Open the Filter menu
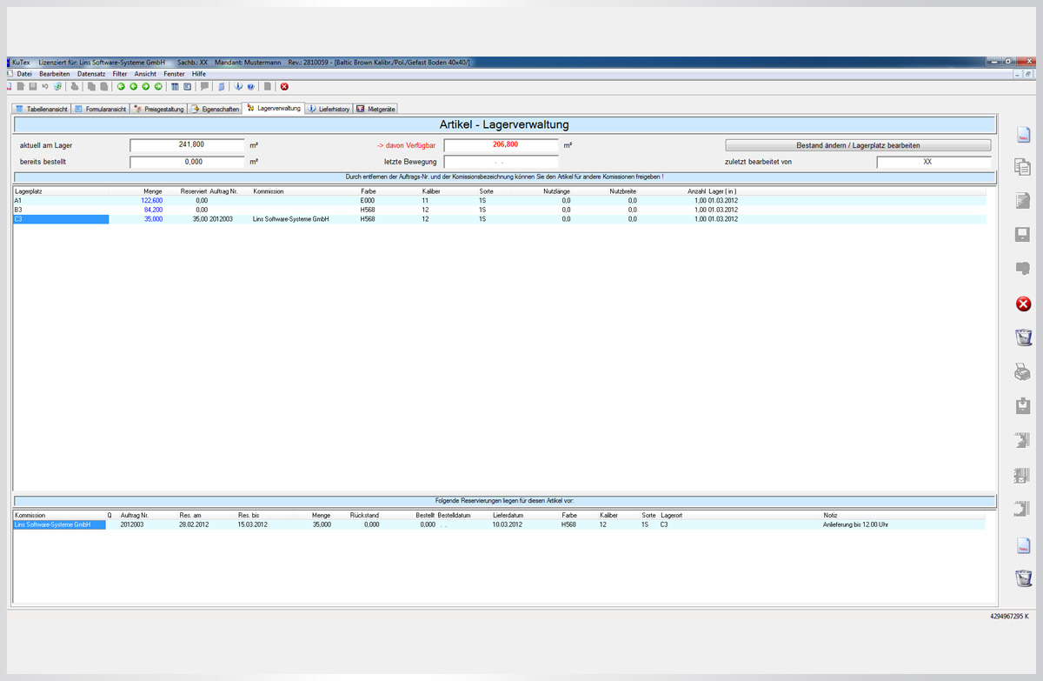The height and width of the screenshot is (681, 1043). coord(120,74)
